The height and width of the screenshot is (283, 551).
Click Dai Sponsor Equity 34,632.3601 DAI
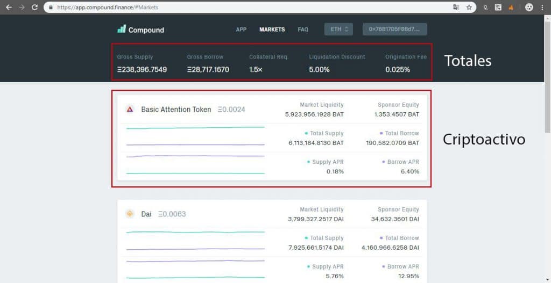click(x=395, y=219)
